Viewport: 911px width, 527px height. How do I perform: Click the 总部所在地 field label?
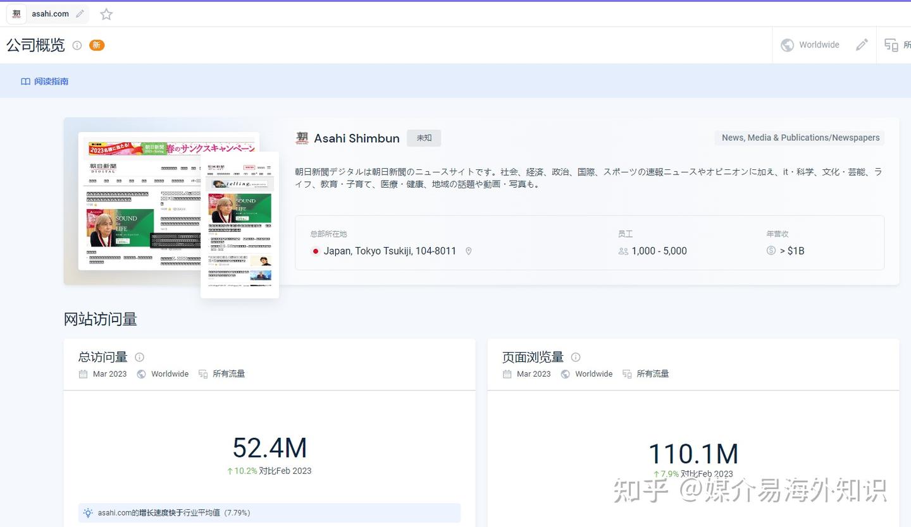click(328, 234)
